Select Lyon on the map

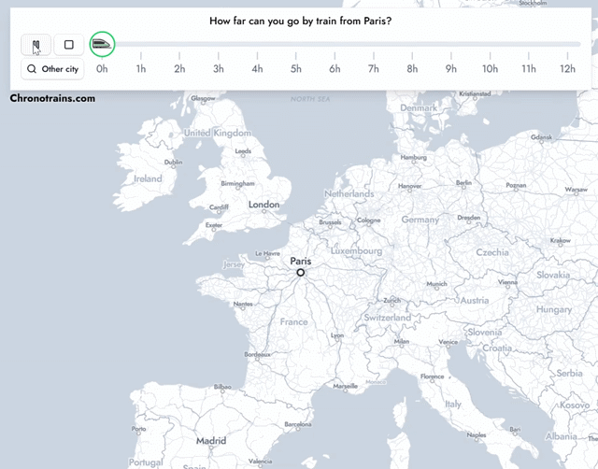coord(337,335)
